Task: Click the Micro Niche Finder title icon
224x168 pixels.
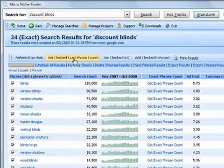Action: (x=5, y=4)
